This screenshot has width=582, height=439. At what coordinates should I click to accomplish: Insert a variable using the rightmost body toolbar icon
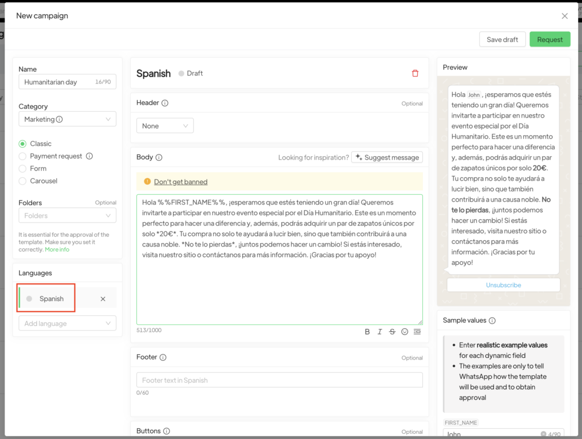[417, 332]
